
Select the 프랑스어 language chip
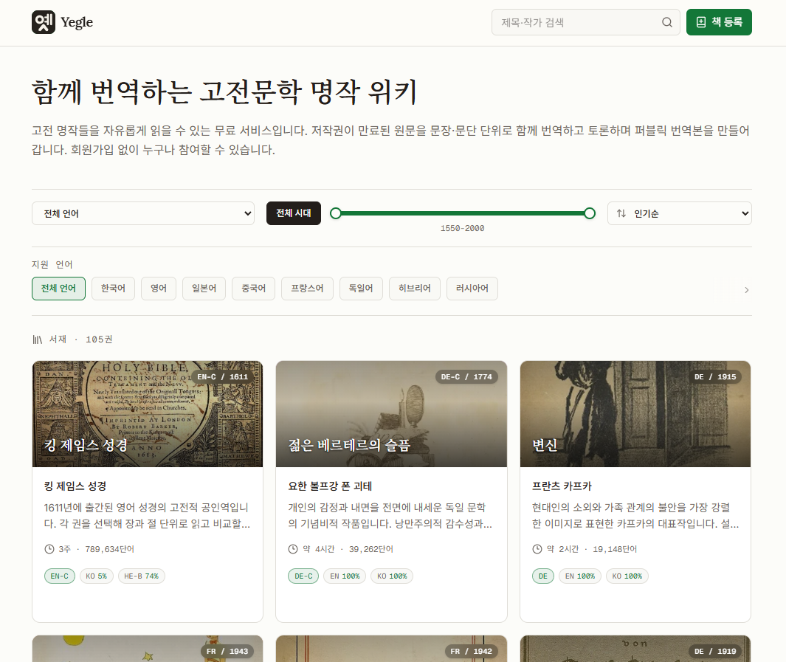pyautogui.click(x=307, y=289)
